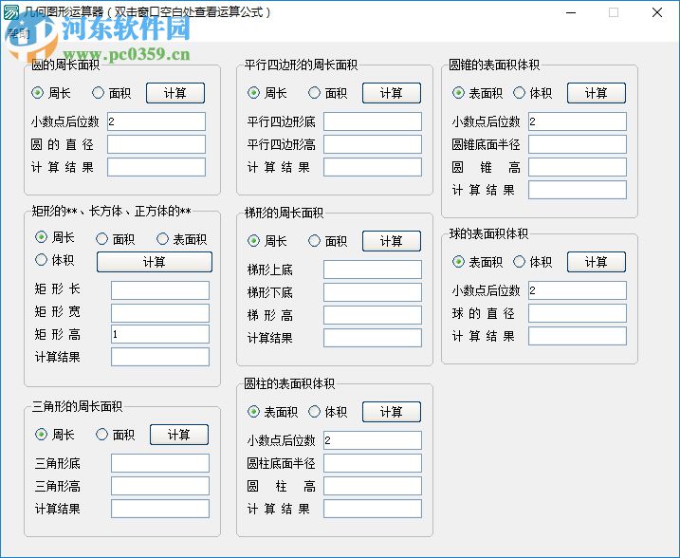Focus 小数点后位数 field in 圆锥 group
680x558 pixels.
578,121
